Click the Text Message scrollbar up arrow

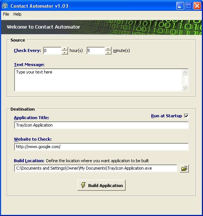[x=185, y=72]
